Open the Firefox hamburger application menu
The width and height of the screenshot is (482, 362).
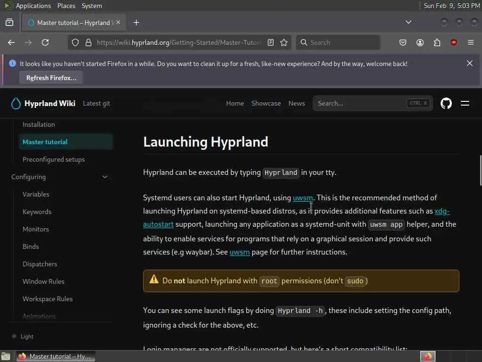pyautogui.click(x=471, y=42)
